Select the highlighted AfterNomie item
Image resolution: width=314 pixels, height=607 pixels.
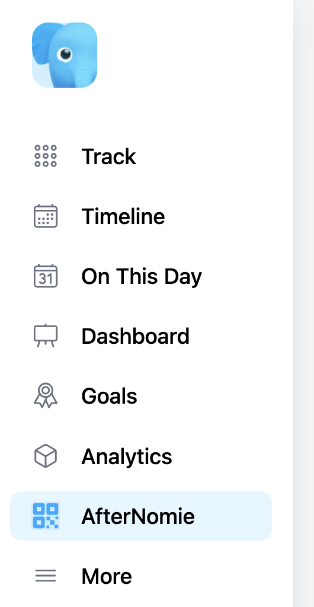tap(141, 516)
